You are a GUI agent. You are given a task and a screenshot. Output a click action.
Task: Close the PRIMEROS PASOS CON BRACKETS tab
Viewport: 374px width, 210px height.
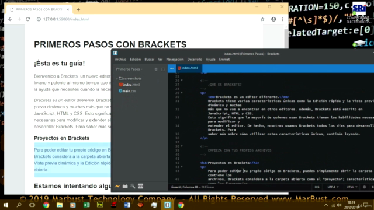pos(68,9)
